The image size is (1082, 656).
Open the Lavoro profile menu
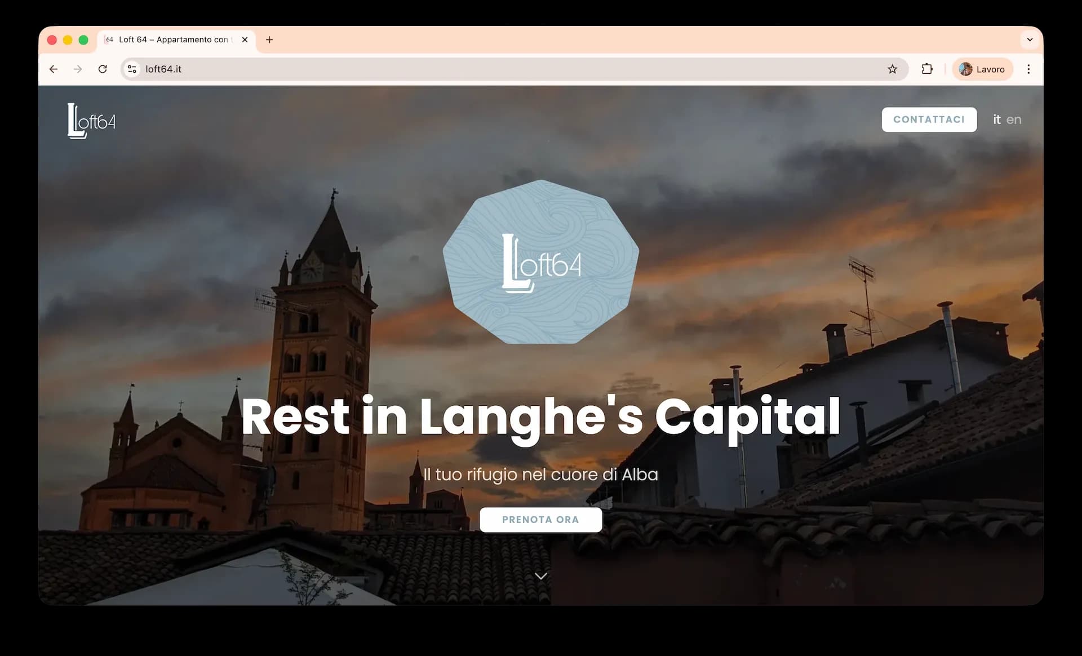tap(982, 69)
